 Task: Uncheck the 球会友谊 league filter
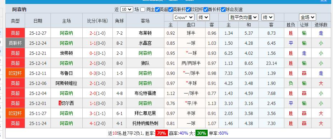223,9
